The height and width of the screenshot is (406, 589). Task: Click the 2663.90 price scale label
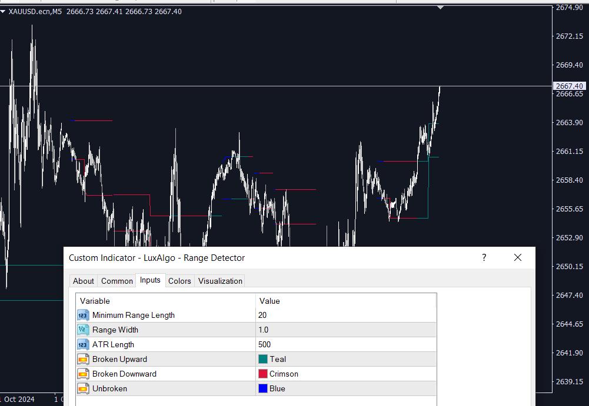[x=570, y=123]
